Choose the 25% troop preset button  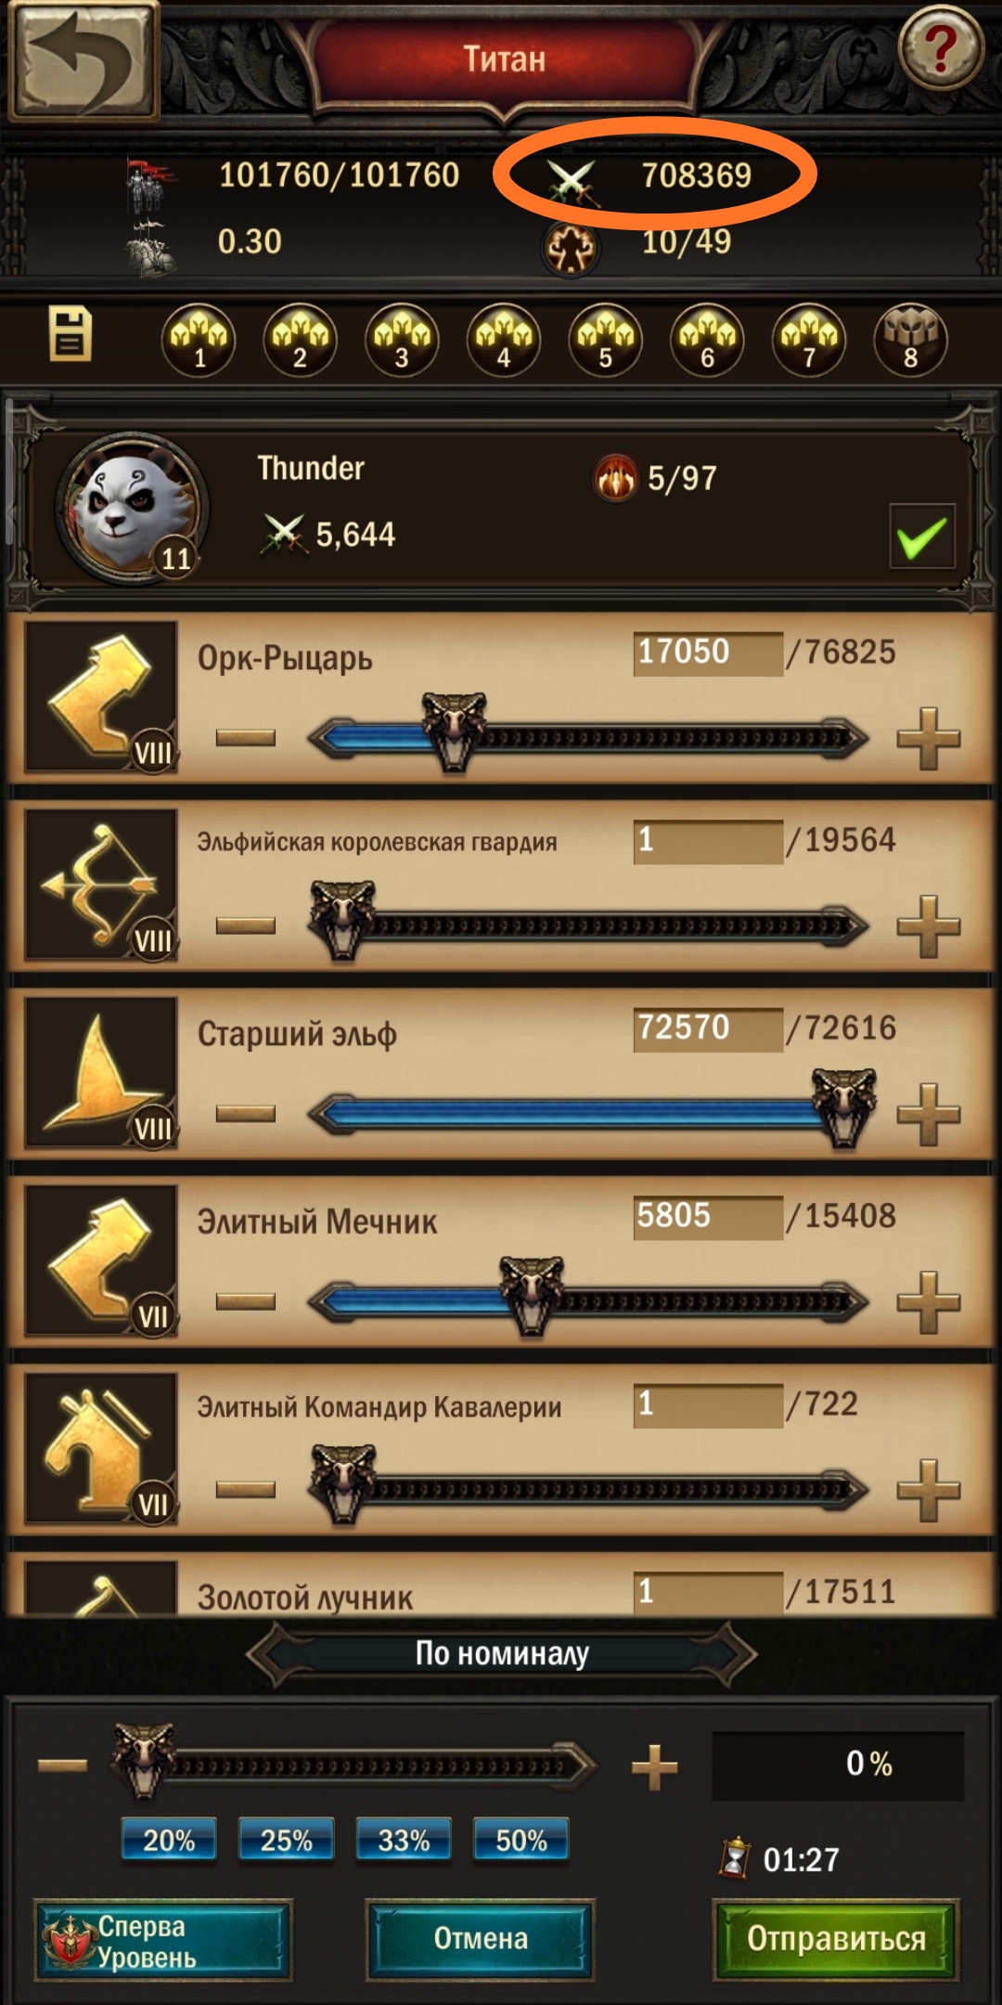[x=286, y=1840]
